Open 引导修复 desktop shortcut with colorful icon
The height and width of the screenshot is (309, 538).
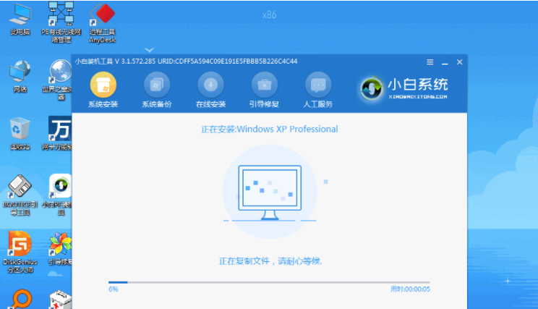coord(60,248)
